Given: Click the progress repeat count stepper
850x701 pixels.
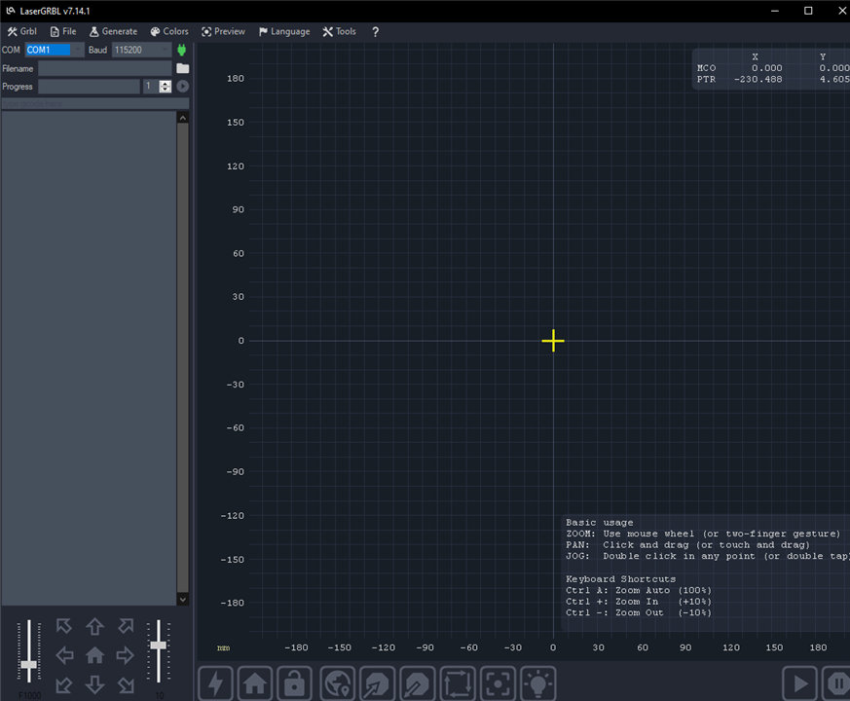Looking at the screenshot, I should coord(165,87).
